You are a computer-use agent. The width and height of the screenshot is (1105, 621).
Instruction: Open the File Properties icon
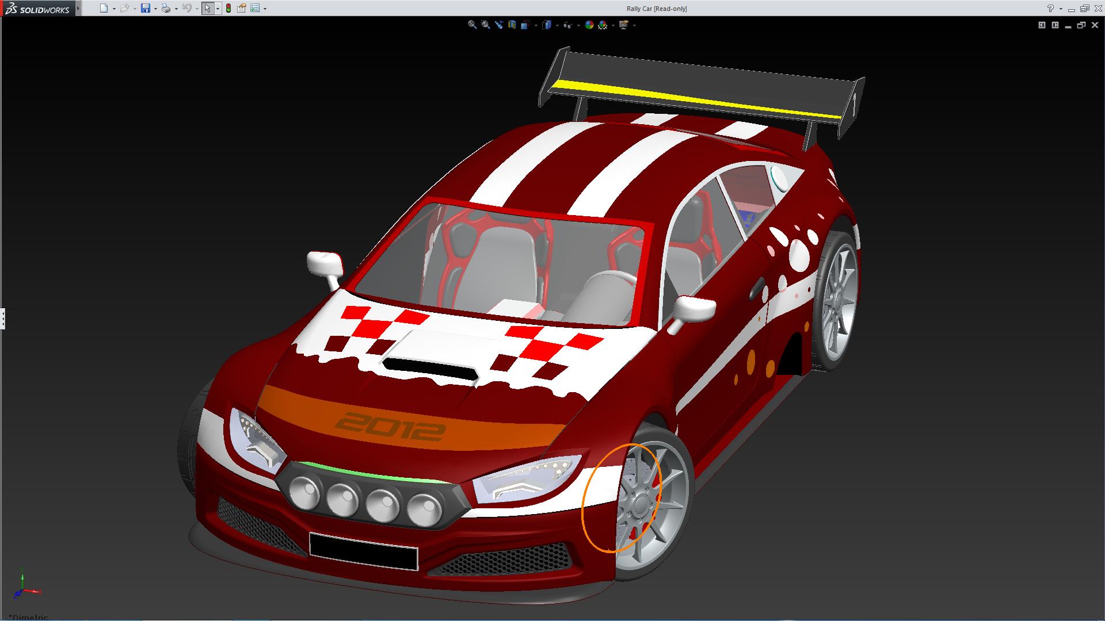pos(242,8)
